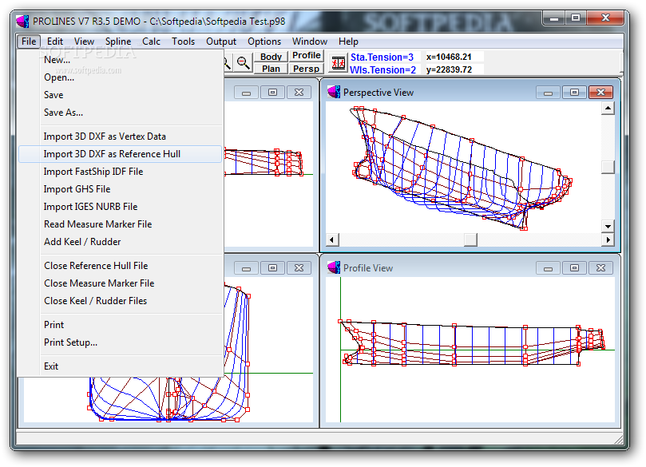Choose Close Keel / Rudder Files
Viewport: 646px width, 467px height.
click(120, 301)
